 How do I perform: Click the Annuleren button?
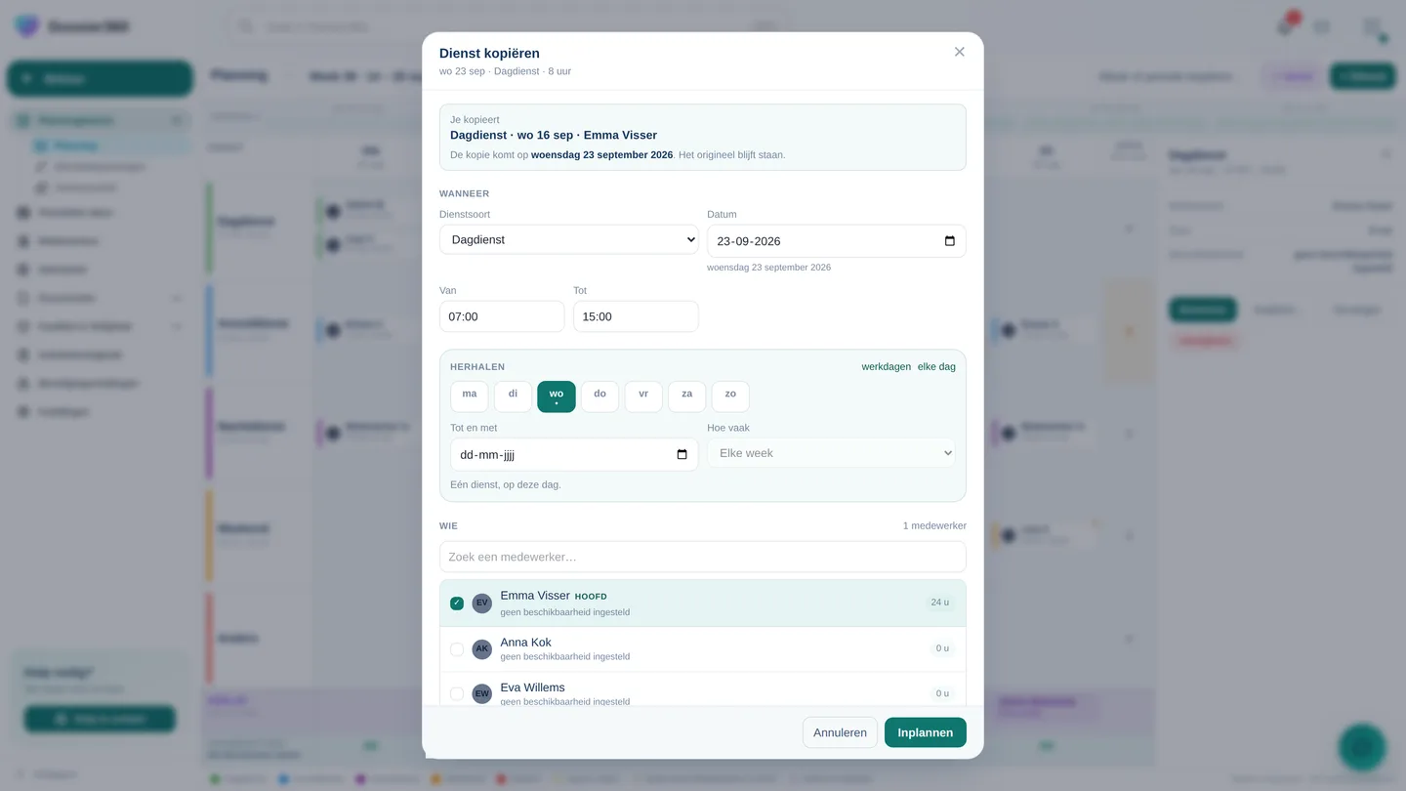(840, 732)
